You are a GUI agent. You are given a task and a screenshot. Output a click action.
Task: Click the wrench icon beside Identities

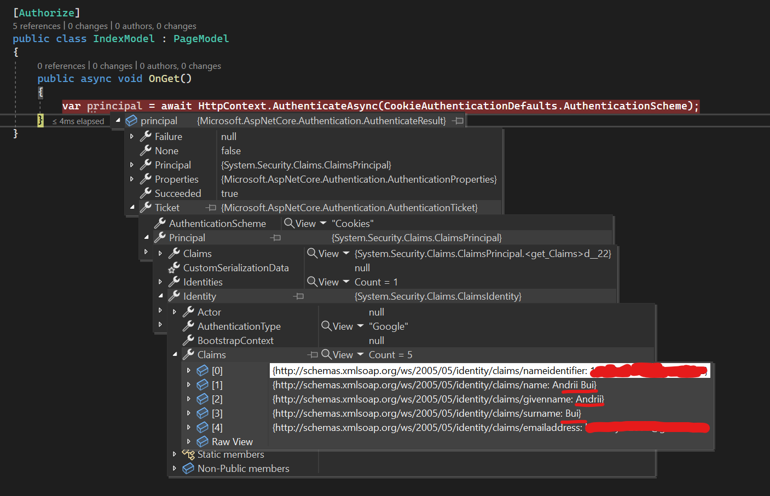174,282
